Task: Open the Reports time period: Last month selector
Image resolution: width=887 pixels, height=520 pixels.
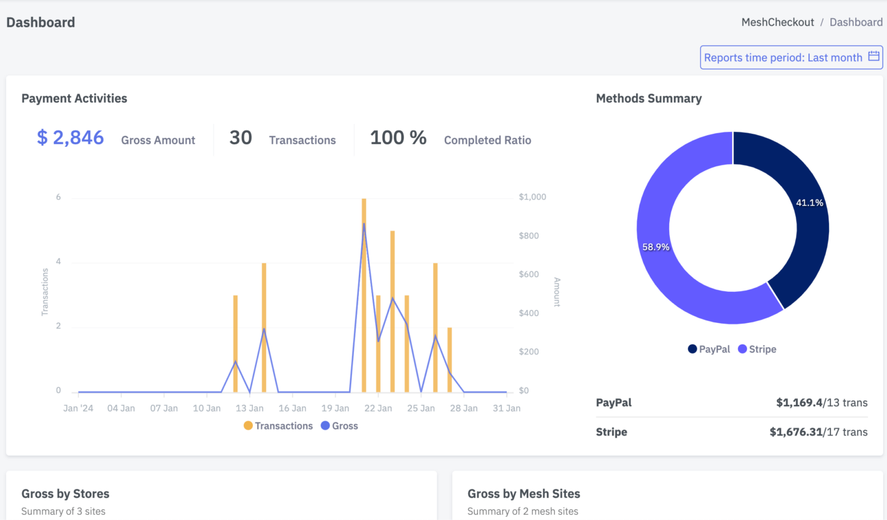Action: 783,58
